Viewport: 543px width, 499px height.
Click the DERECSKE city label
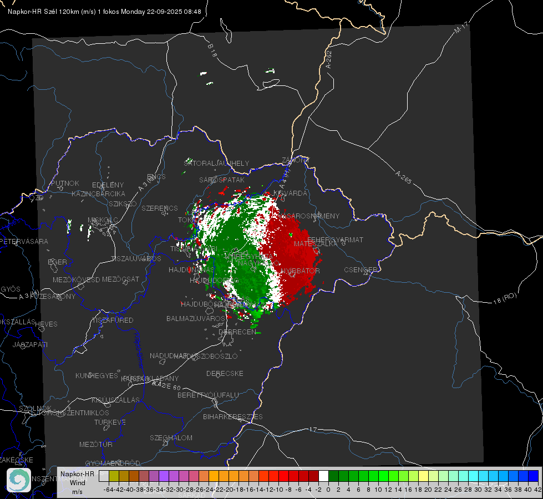[x=225, y=374]
